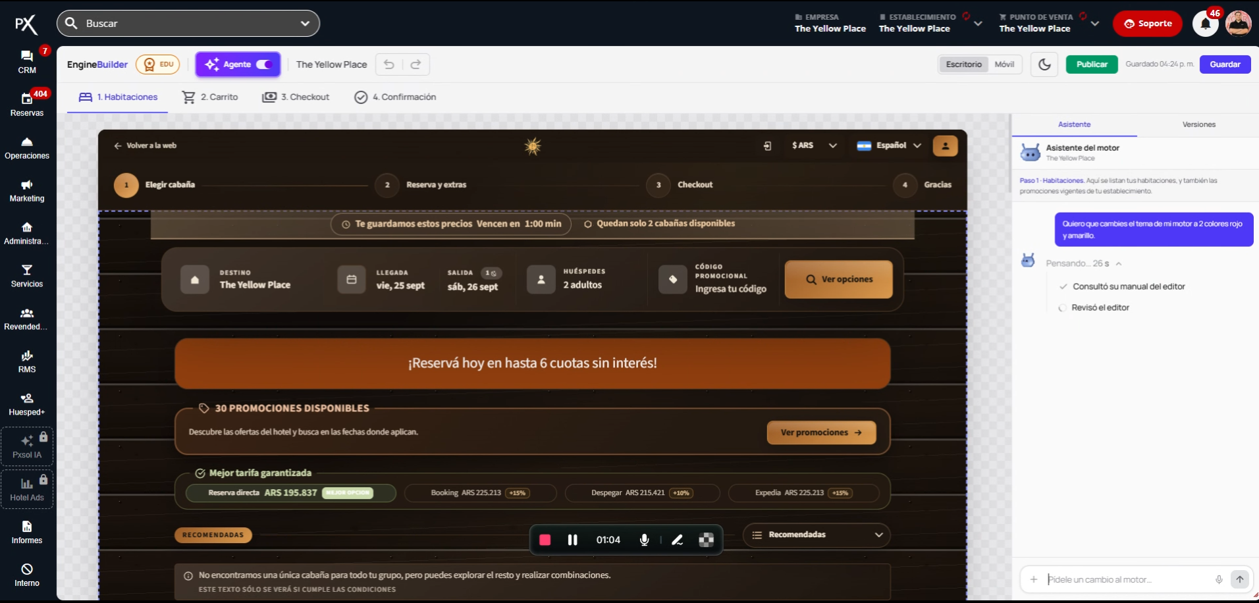This screenshot has height=603, width=1259.
Task: Mute the recording microphone
Action: [x=644, y=540]
